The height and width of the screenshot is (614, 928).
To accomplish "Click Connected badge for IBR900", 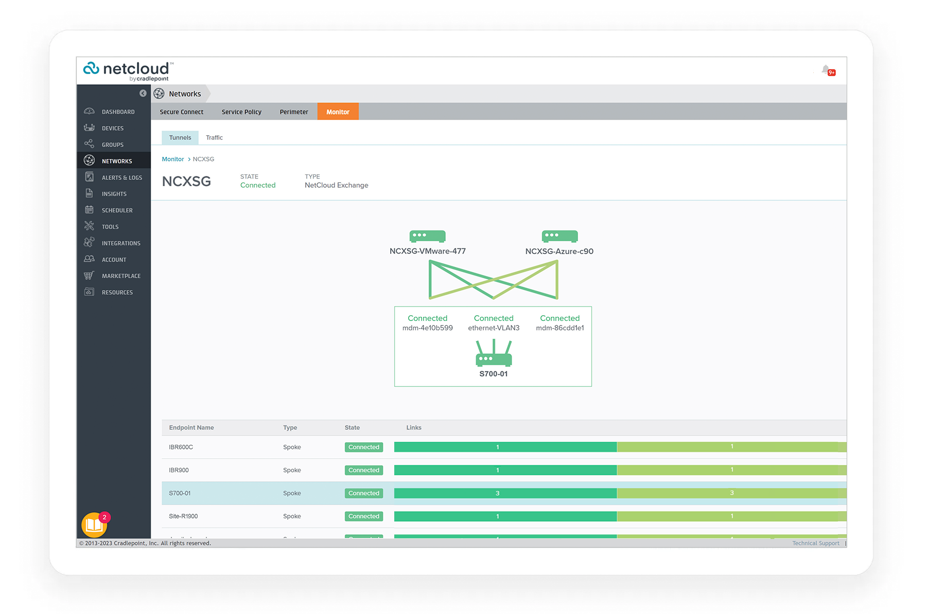I will click(364, 470).
